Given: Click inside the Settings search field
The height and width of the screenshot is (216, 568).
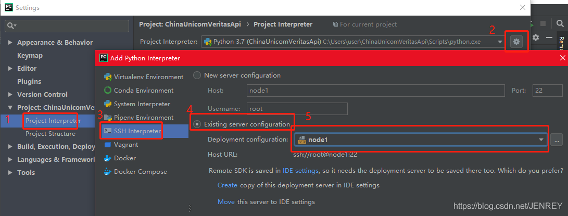Looking at the screenshot, I should 67,26.
